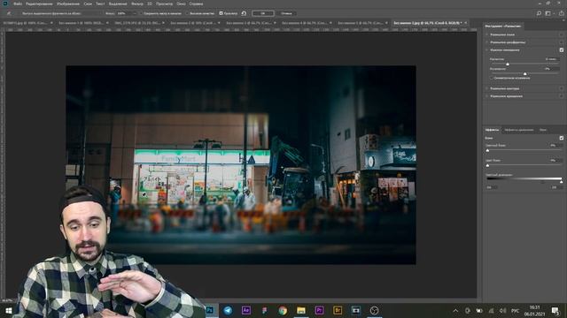Screen dimensions: 567x318
Task: Close the active Без имени-1.psd document tab
Action: pos(466,23)
